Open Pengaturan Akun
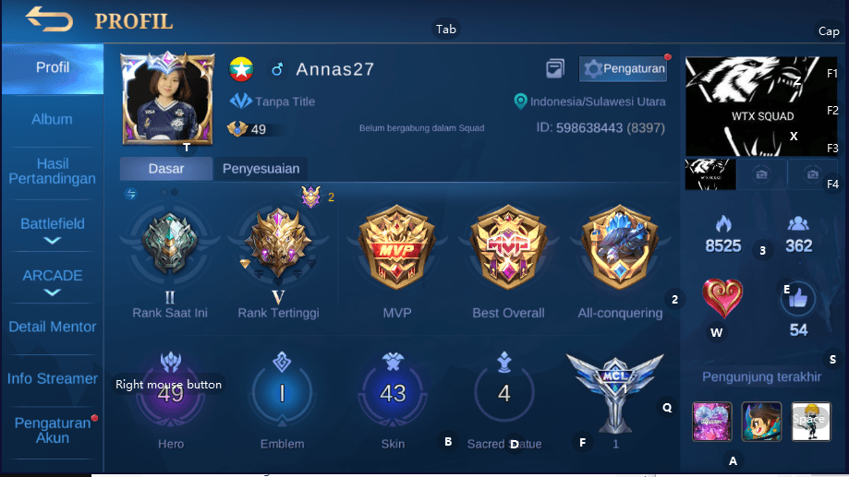Image resolution: width=849 pixels, height=477 pixels. 53,431
